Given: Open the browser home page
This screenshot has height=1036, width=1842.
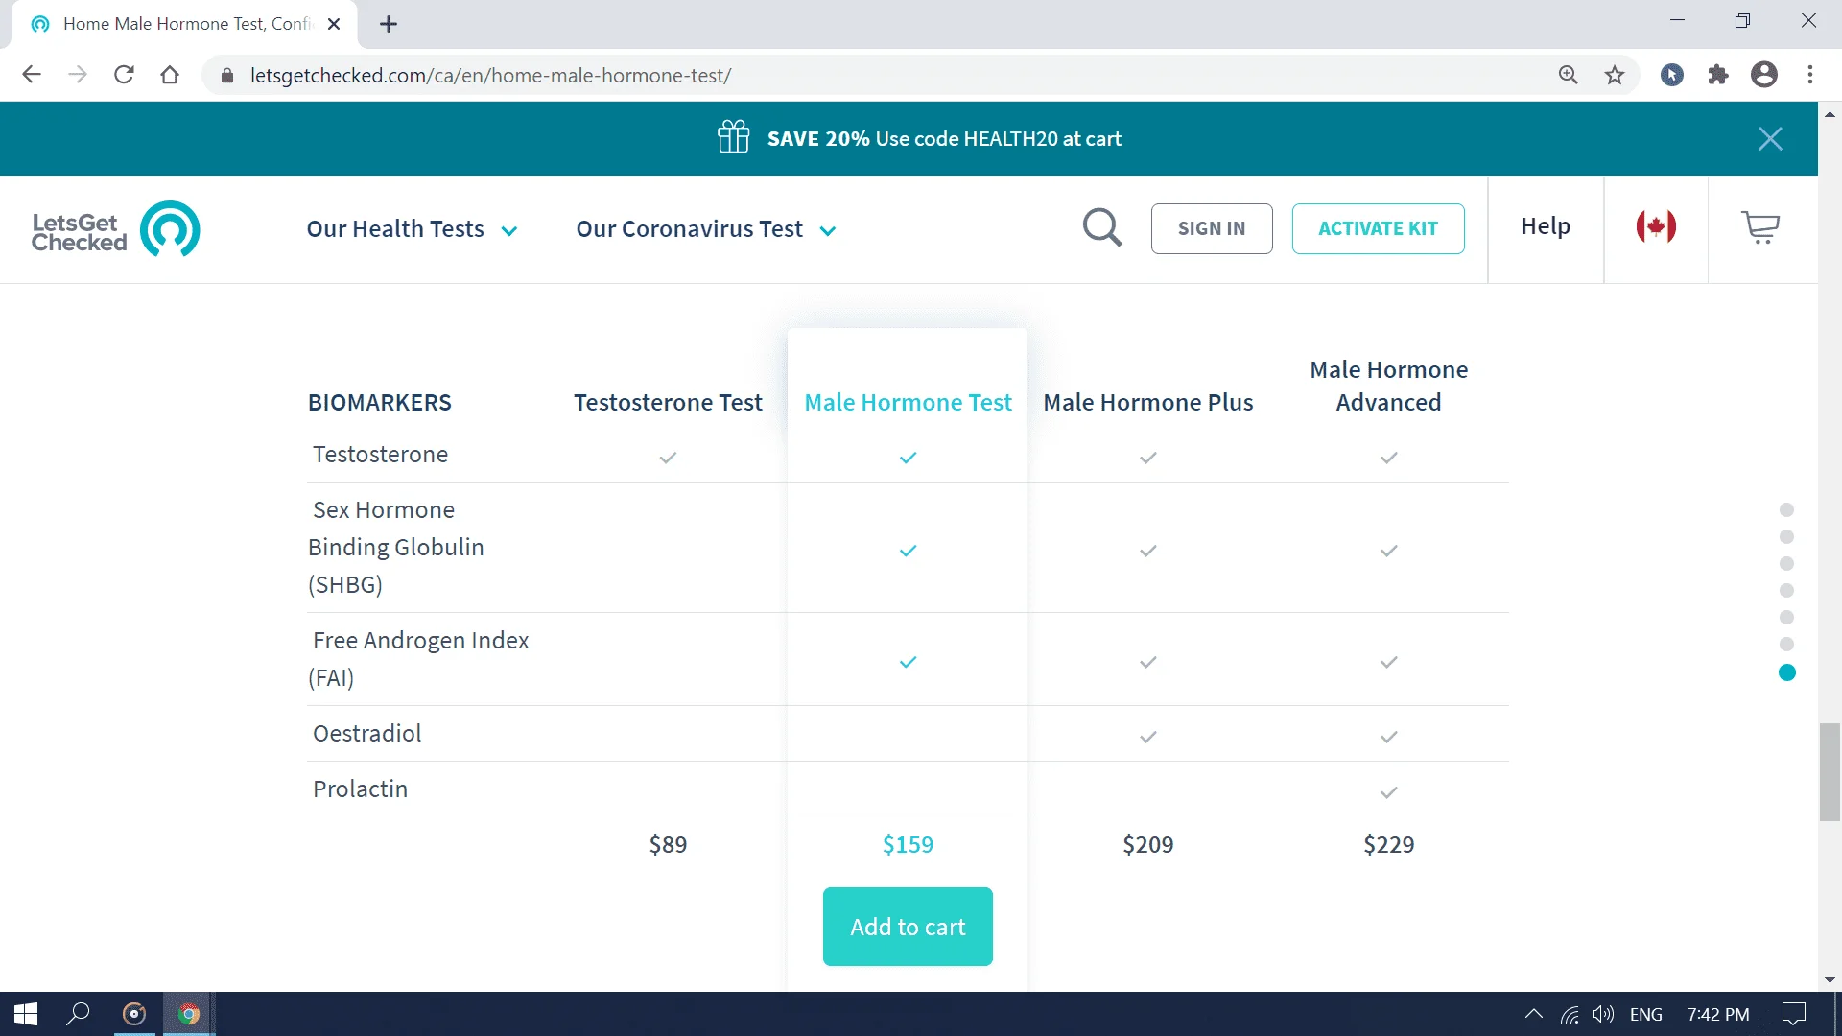Looking at the screenshot, I should pyautogui.click(x=170, y=75).
